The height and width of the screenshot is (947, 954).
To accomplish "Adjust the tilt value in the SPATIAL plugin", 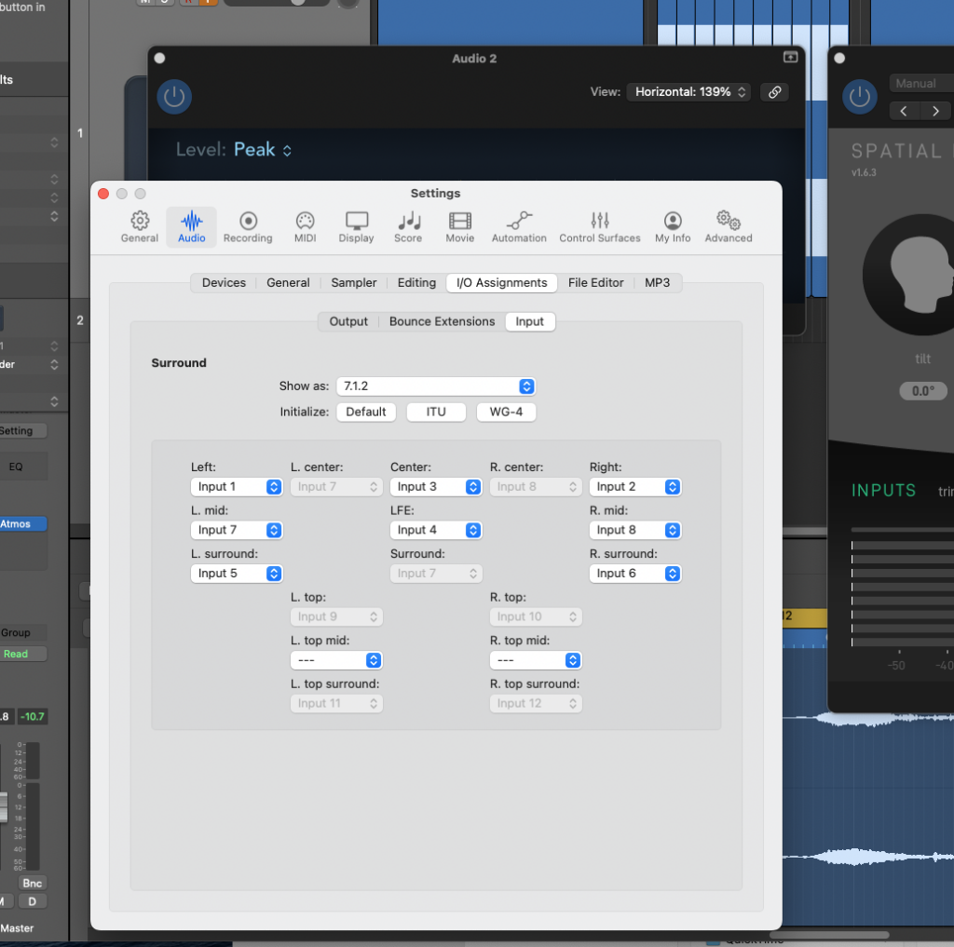I will 921,391.
